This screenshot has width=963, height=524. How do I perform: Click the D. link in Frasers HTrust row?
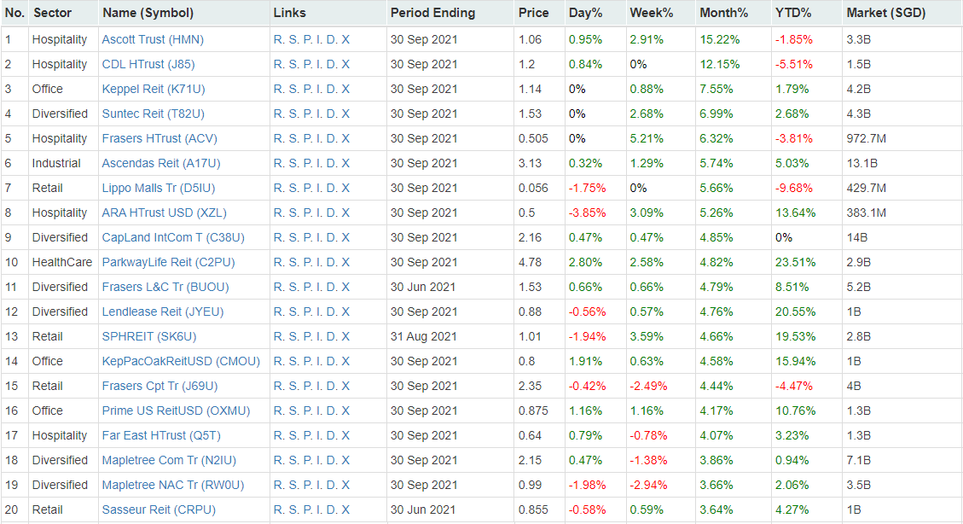pos(332,138)
